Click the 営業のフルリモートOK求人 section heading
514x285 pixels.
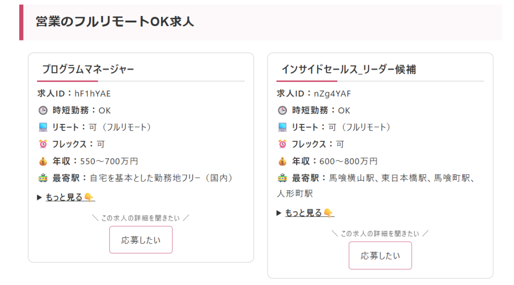pos(115,22)
